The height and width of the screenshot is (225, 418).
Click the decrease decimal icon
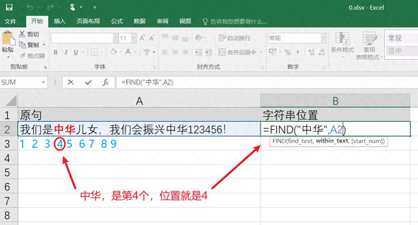322,52
